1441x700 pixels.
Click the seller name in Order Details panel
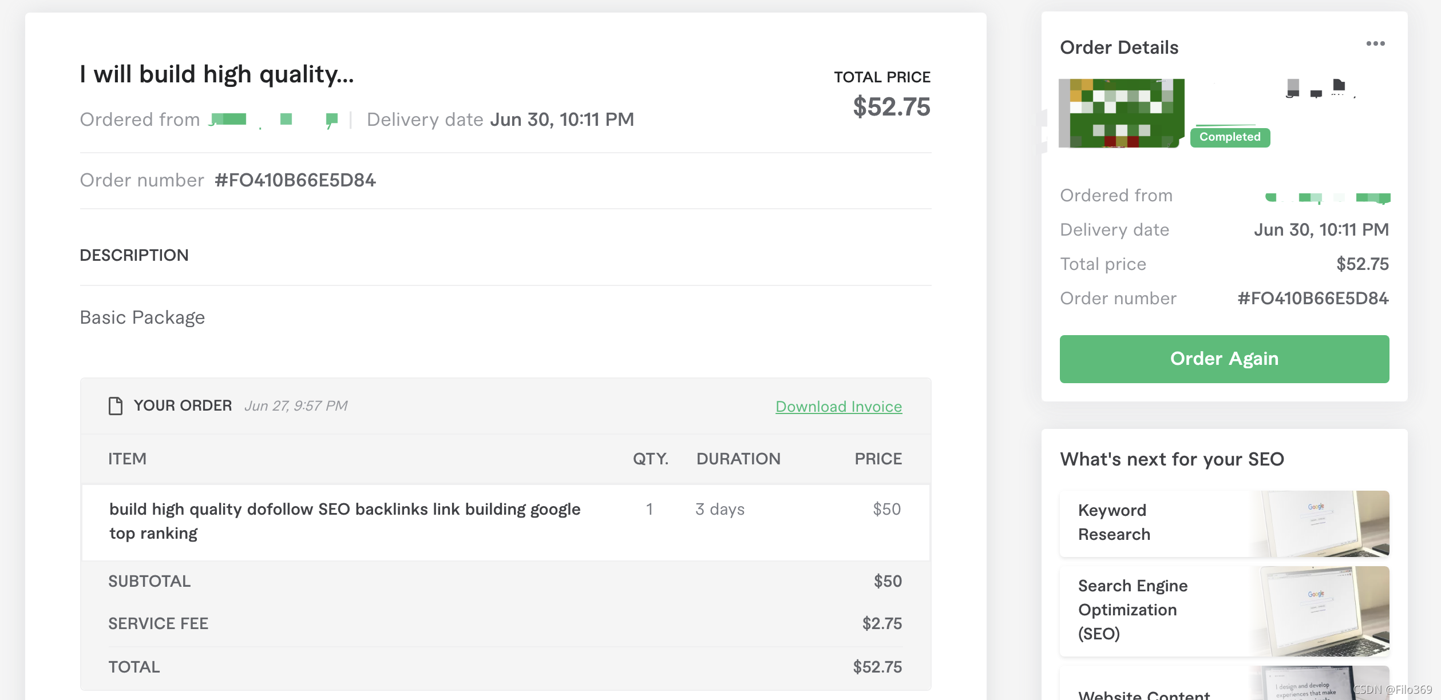[1328, 197]
